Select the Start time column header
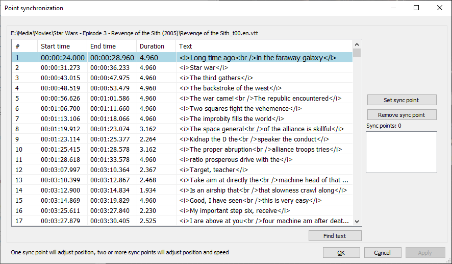The image size is (452, 264). tap(62, 46)
